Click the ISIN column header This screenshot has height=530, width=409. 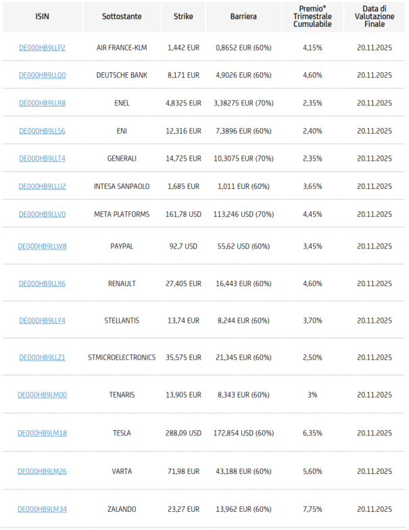43,17
